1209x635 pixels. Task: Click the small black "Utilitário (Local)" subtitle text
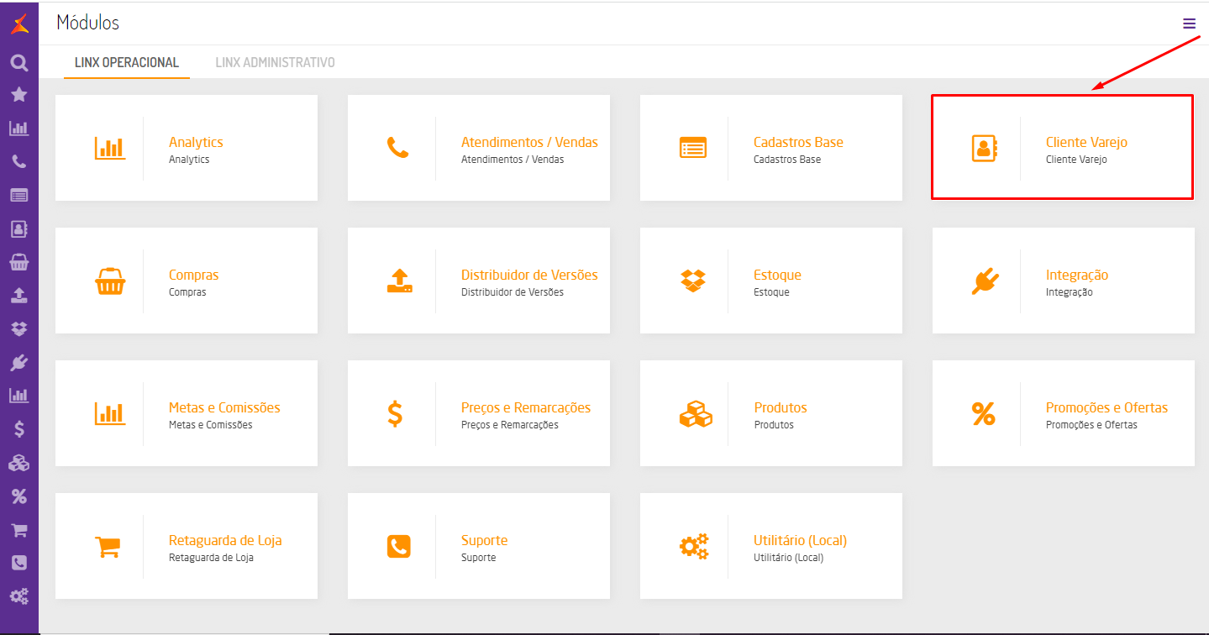coord(789,558)
